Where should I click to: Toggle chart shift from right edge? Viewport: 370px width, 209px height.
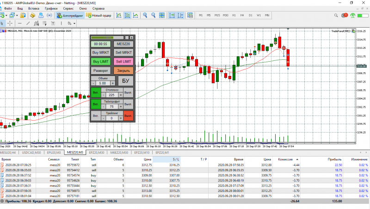click(180, 15)
